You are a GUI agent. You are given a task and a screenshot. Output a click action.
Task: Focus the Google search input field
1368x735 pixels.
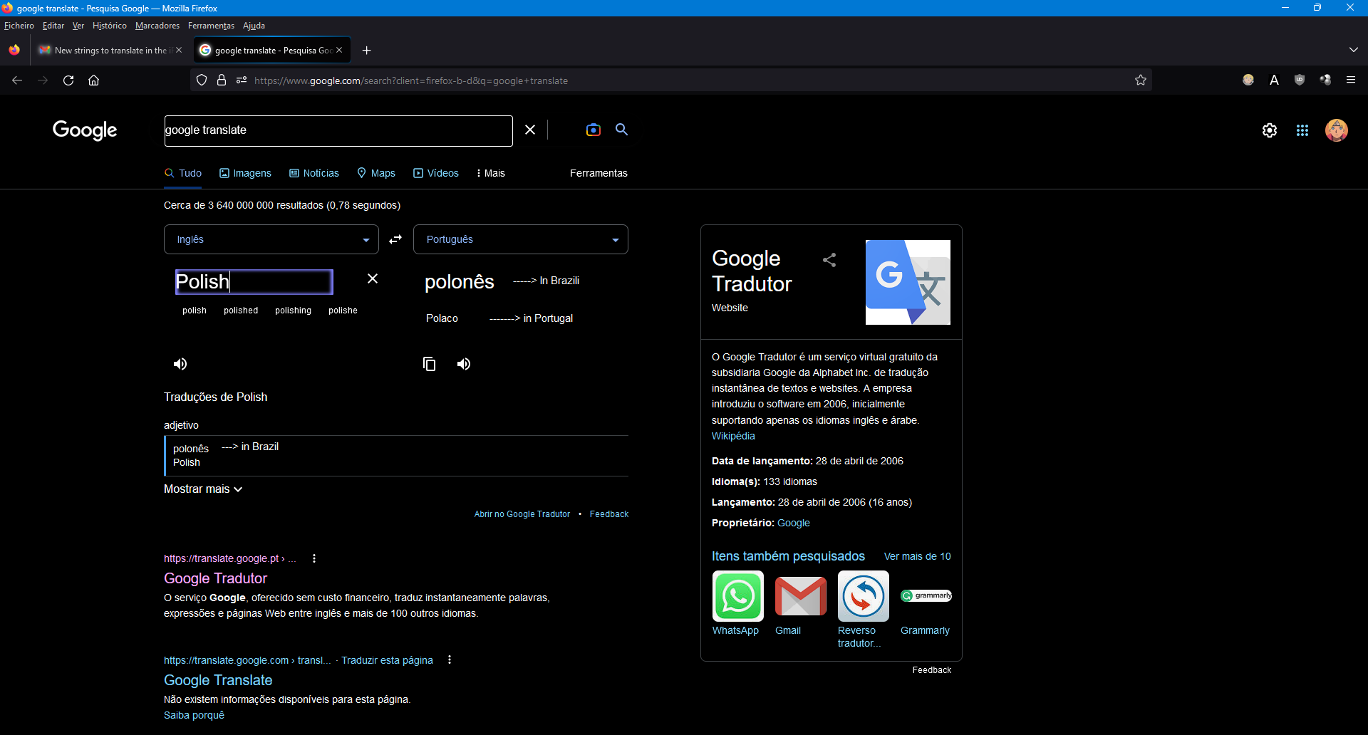pyautogui.click(x=338, y=130)
